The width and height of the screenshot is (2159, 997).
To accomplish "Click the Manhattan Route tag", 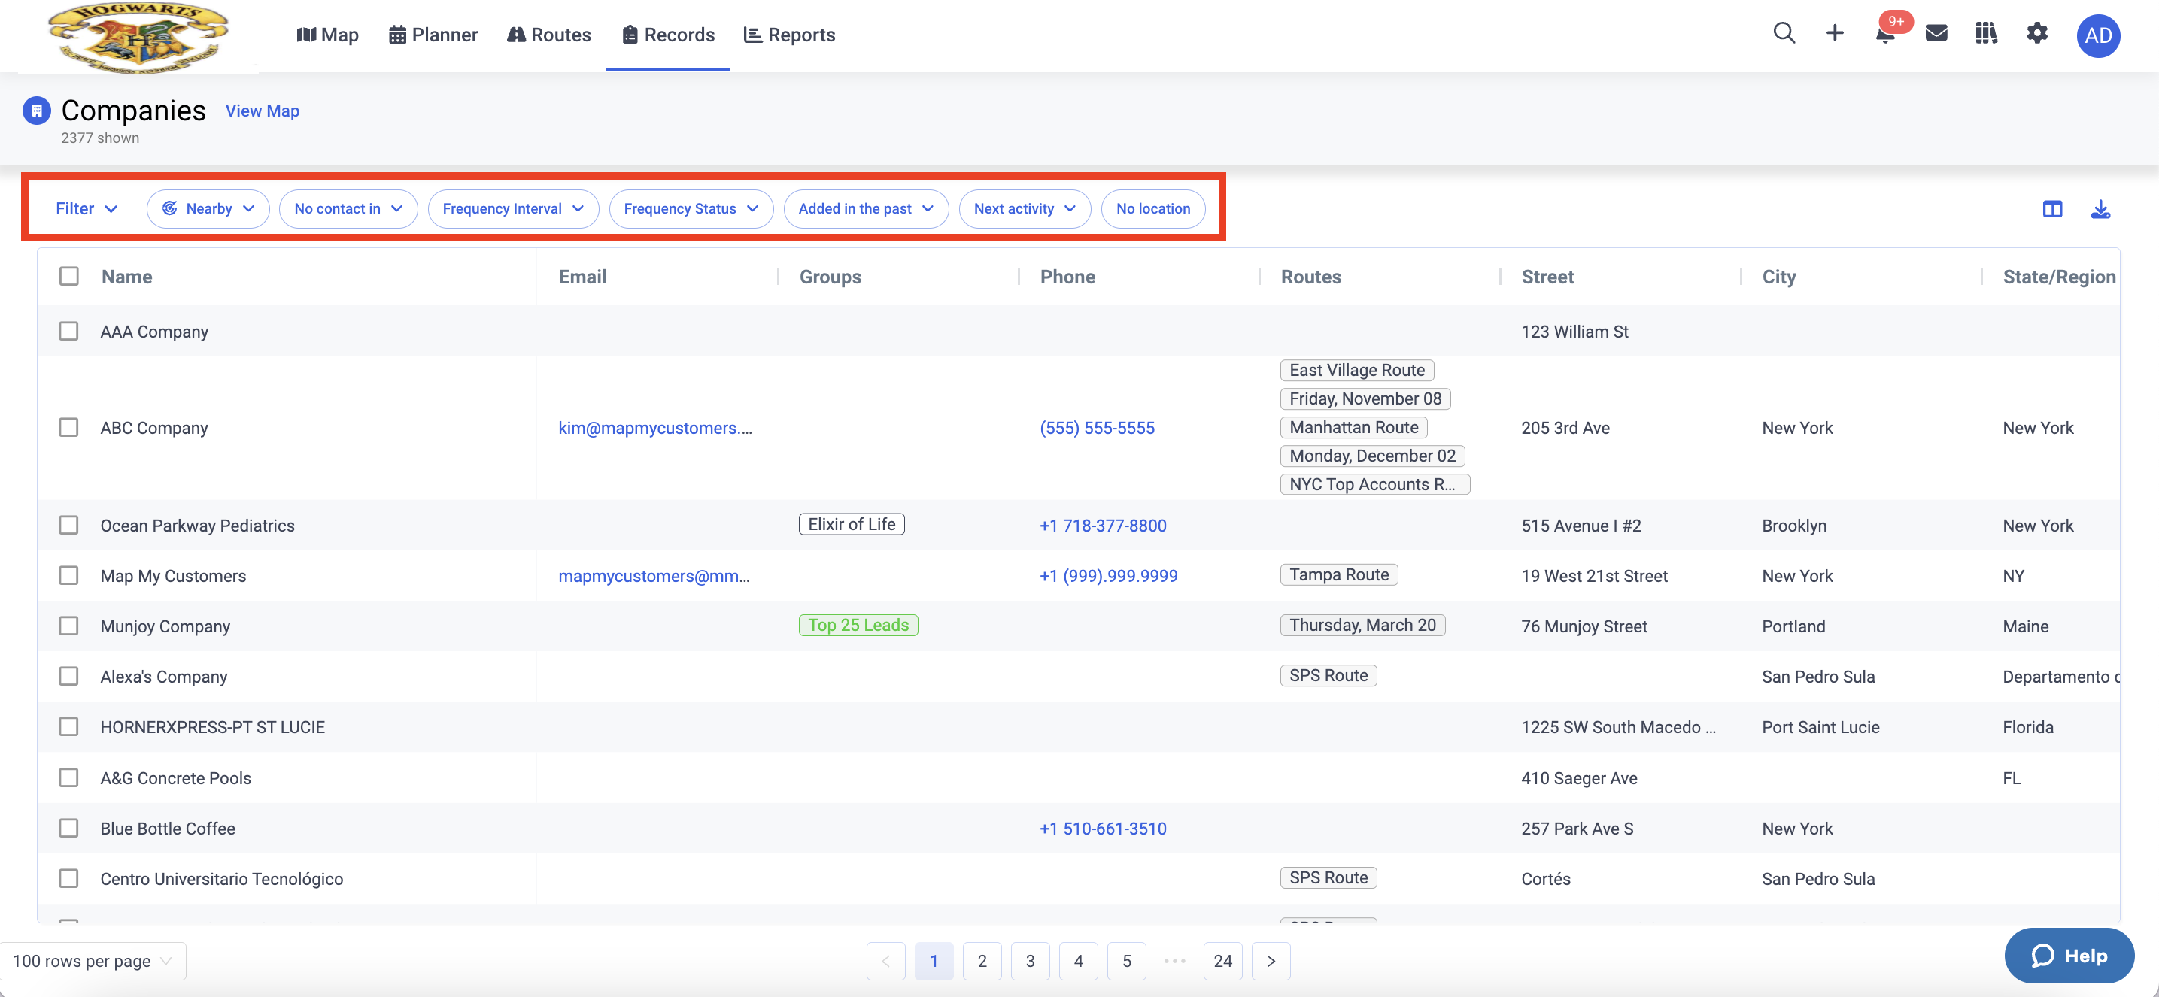I will coord(1353,426).
